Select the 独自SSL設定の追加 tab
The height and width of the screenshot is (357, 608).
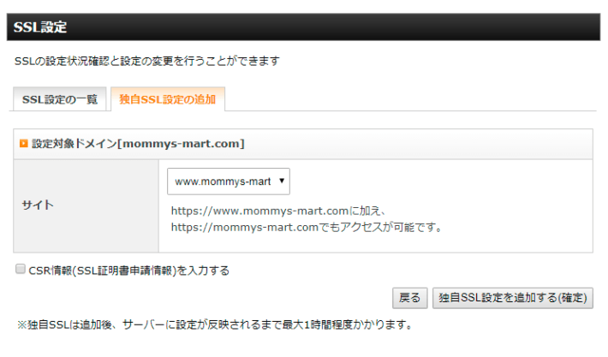pyautogui.click(x=167, y=99)
